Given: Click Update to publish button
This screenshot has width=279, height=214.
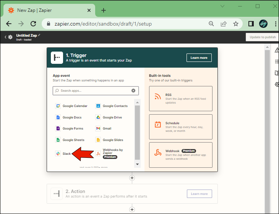Looking at the screenshot, I should pos(263,37).
